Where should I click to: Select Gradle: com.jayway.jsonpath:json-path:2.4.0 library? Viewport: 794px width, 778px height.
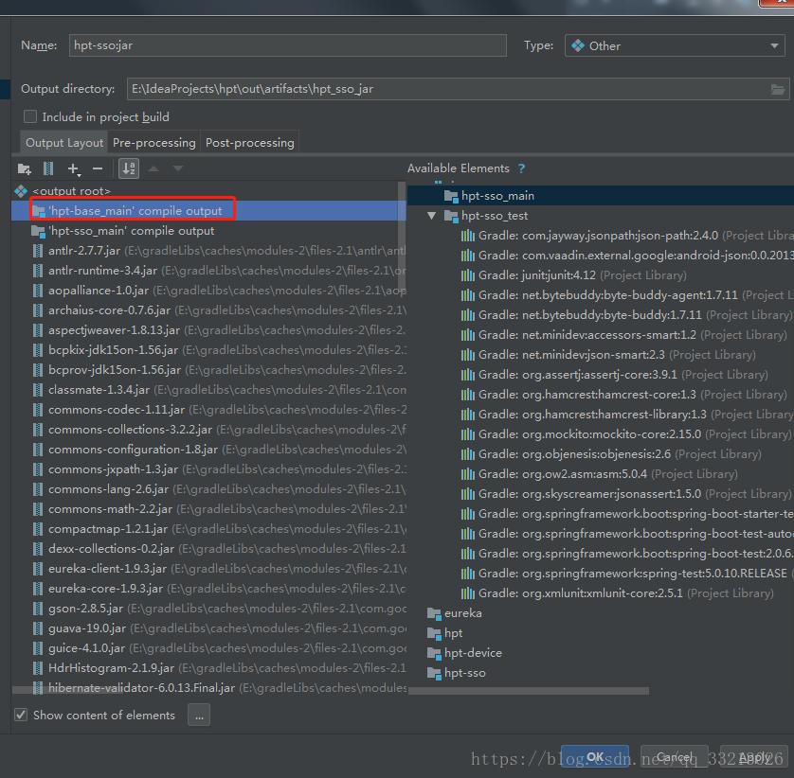[601, 236]
